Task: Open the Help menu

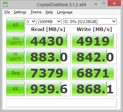Action: 49,12
